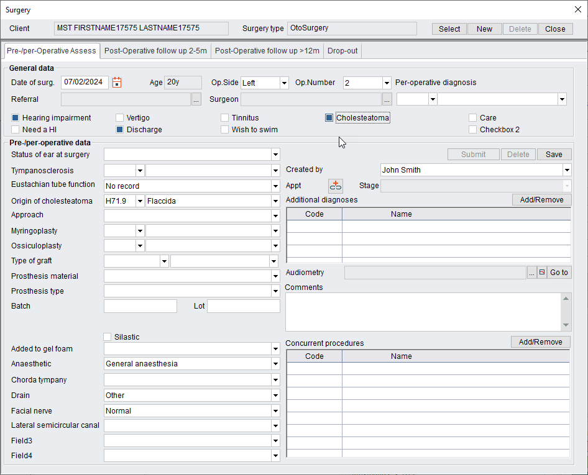Viewport: 588px width, 475px height.
Task: Open the Type of graft first dropdown
Action: [x=164, y=261]
